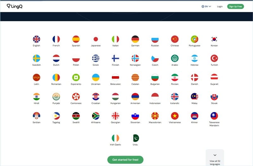This screenshot has width=253, height=166.
Task: Open the Taiwanese Mandarin language
Action: 214,119
